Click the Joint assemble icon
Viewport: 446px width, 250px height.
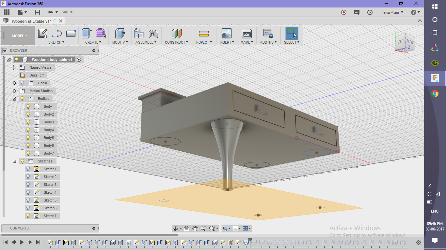click(153, 34)
